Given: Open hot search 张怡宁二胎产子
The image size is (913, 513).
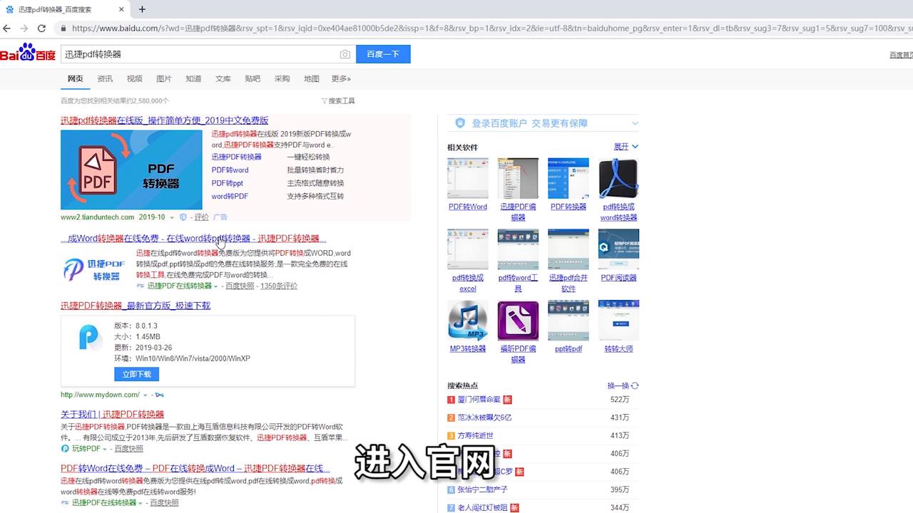Looking at the screenshot, I should [x=483, y=489].
